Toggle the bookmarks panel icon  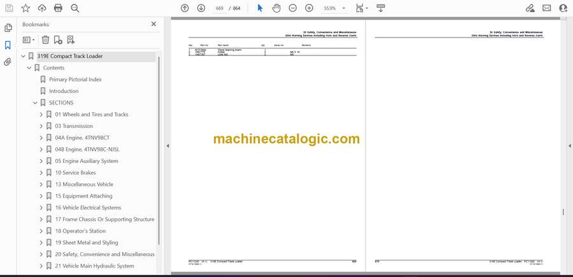[x=8, y=45]
